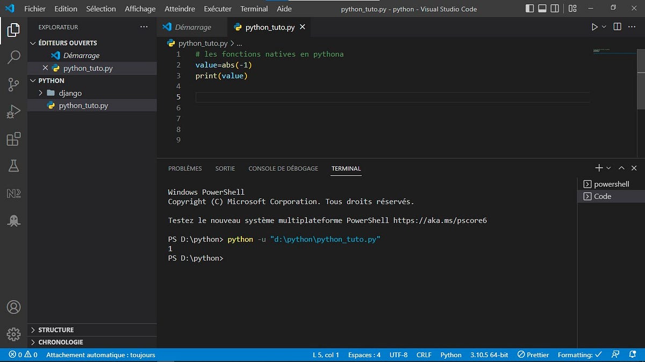Screen dimensions: 645x362
Task: Toggle Prettier extension in status bar
Action: click(533, 354)
